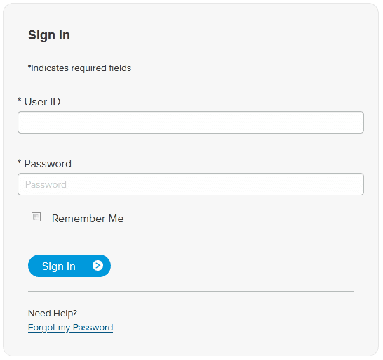Click the asterisk beside User ID
This screenshot has height=360, width=383.
coord(20,100)
